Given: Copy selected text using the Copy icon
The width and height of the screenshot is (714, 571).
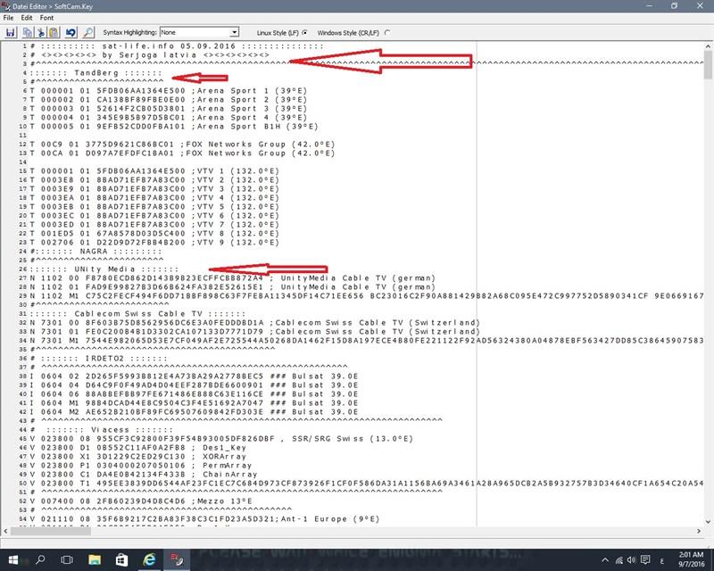Looking at the screenshot, I should (x=28, y=32).
